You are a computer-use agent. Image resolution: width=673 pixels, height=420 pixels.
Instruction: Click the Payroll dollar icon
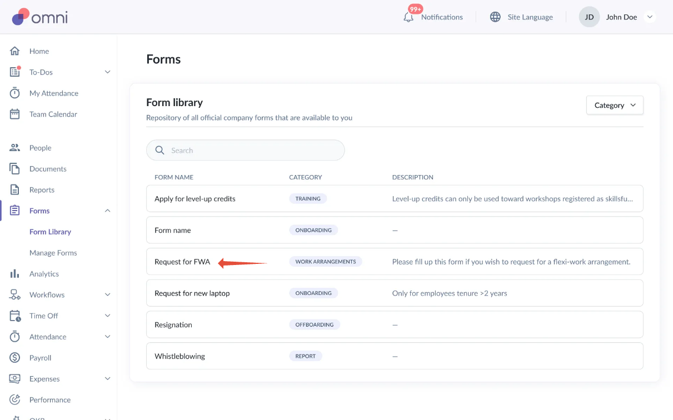click(x=15, y=358)
